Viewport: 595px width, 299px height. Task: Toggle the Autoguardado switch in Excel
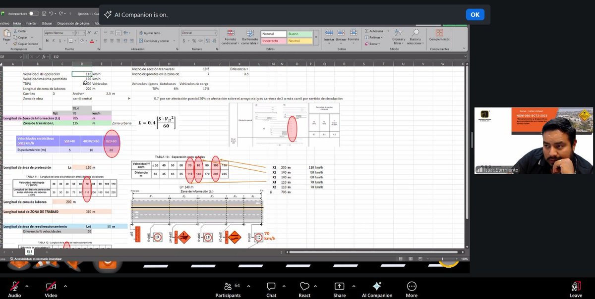(x=33, y=13)
